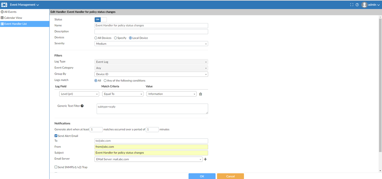Click the Fortinet logo icon in header
This screenshot has width=382, height=179.
point(4,5)
